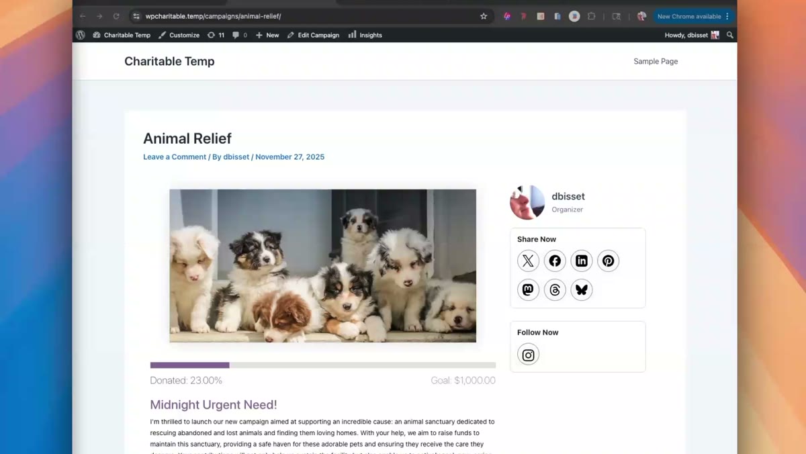Click the browser back arrow
Screen dimensions: 806x454
[83, 16]
